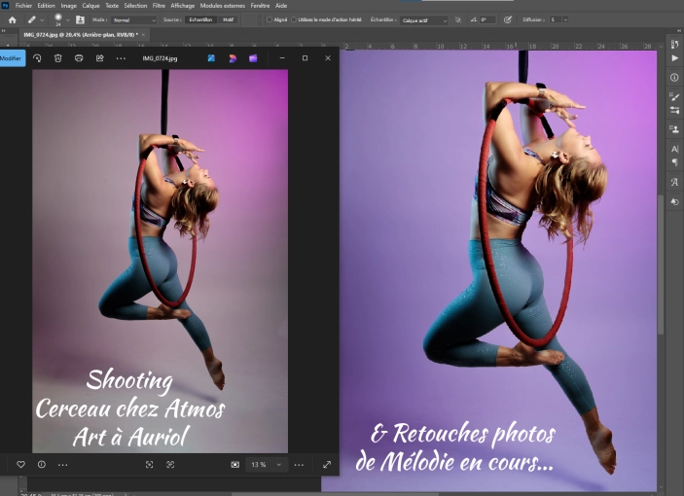Click the orange-purple Copilot style icon

click(x=233, y=58)
